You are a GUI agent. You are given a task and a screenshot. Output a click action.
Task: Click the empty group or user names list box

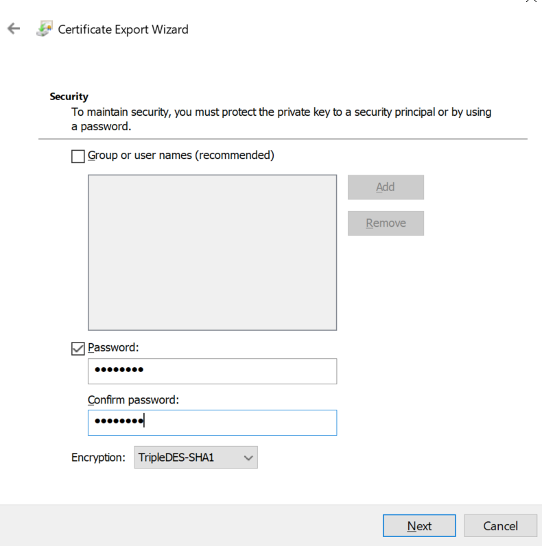coord(213,253)
